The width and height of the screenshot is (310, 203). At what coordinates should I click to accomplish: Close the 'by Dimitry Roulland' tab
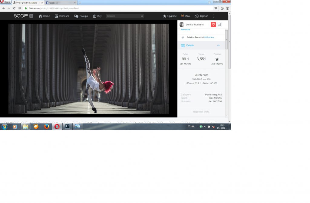[42, 3]
